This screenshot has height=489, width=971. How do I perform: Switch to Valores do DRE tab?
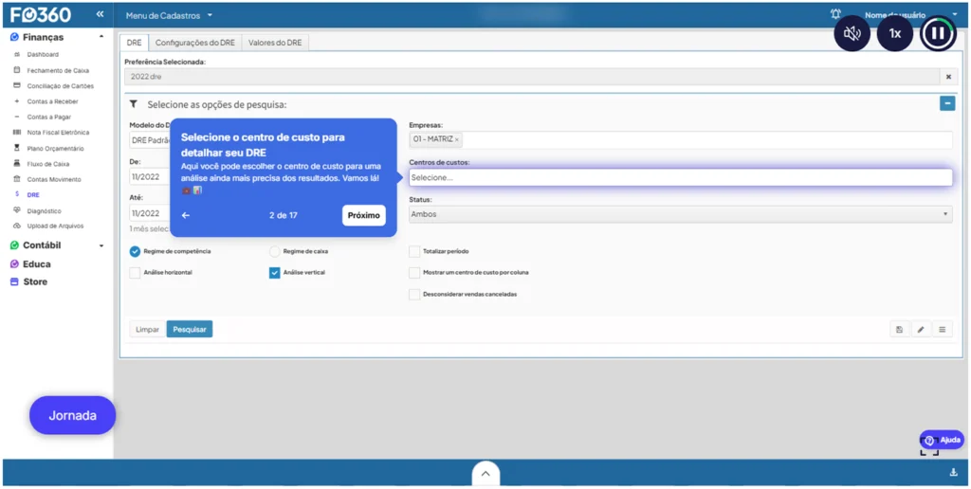pyautogui.click(x=275, y=43)
